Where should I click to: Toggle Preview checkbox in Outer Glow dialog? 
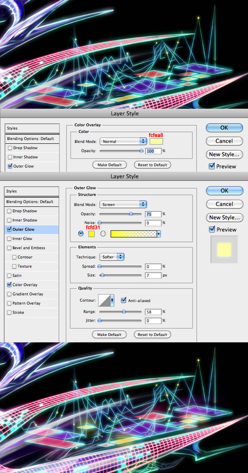pos(212,229)
